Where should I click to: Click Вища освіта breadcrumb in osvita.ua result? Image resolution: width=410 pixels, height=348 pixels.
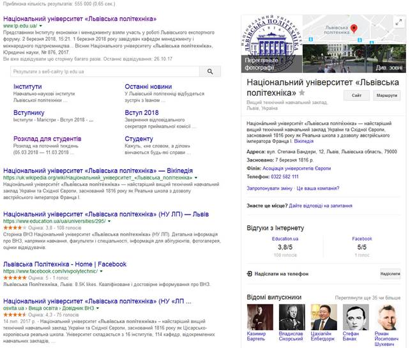tap(43, 308)
